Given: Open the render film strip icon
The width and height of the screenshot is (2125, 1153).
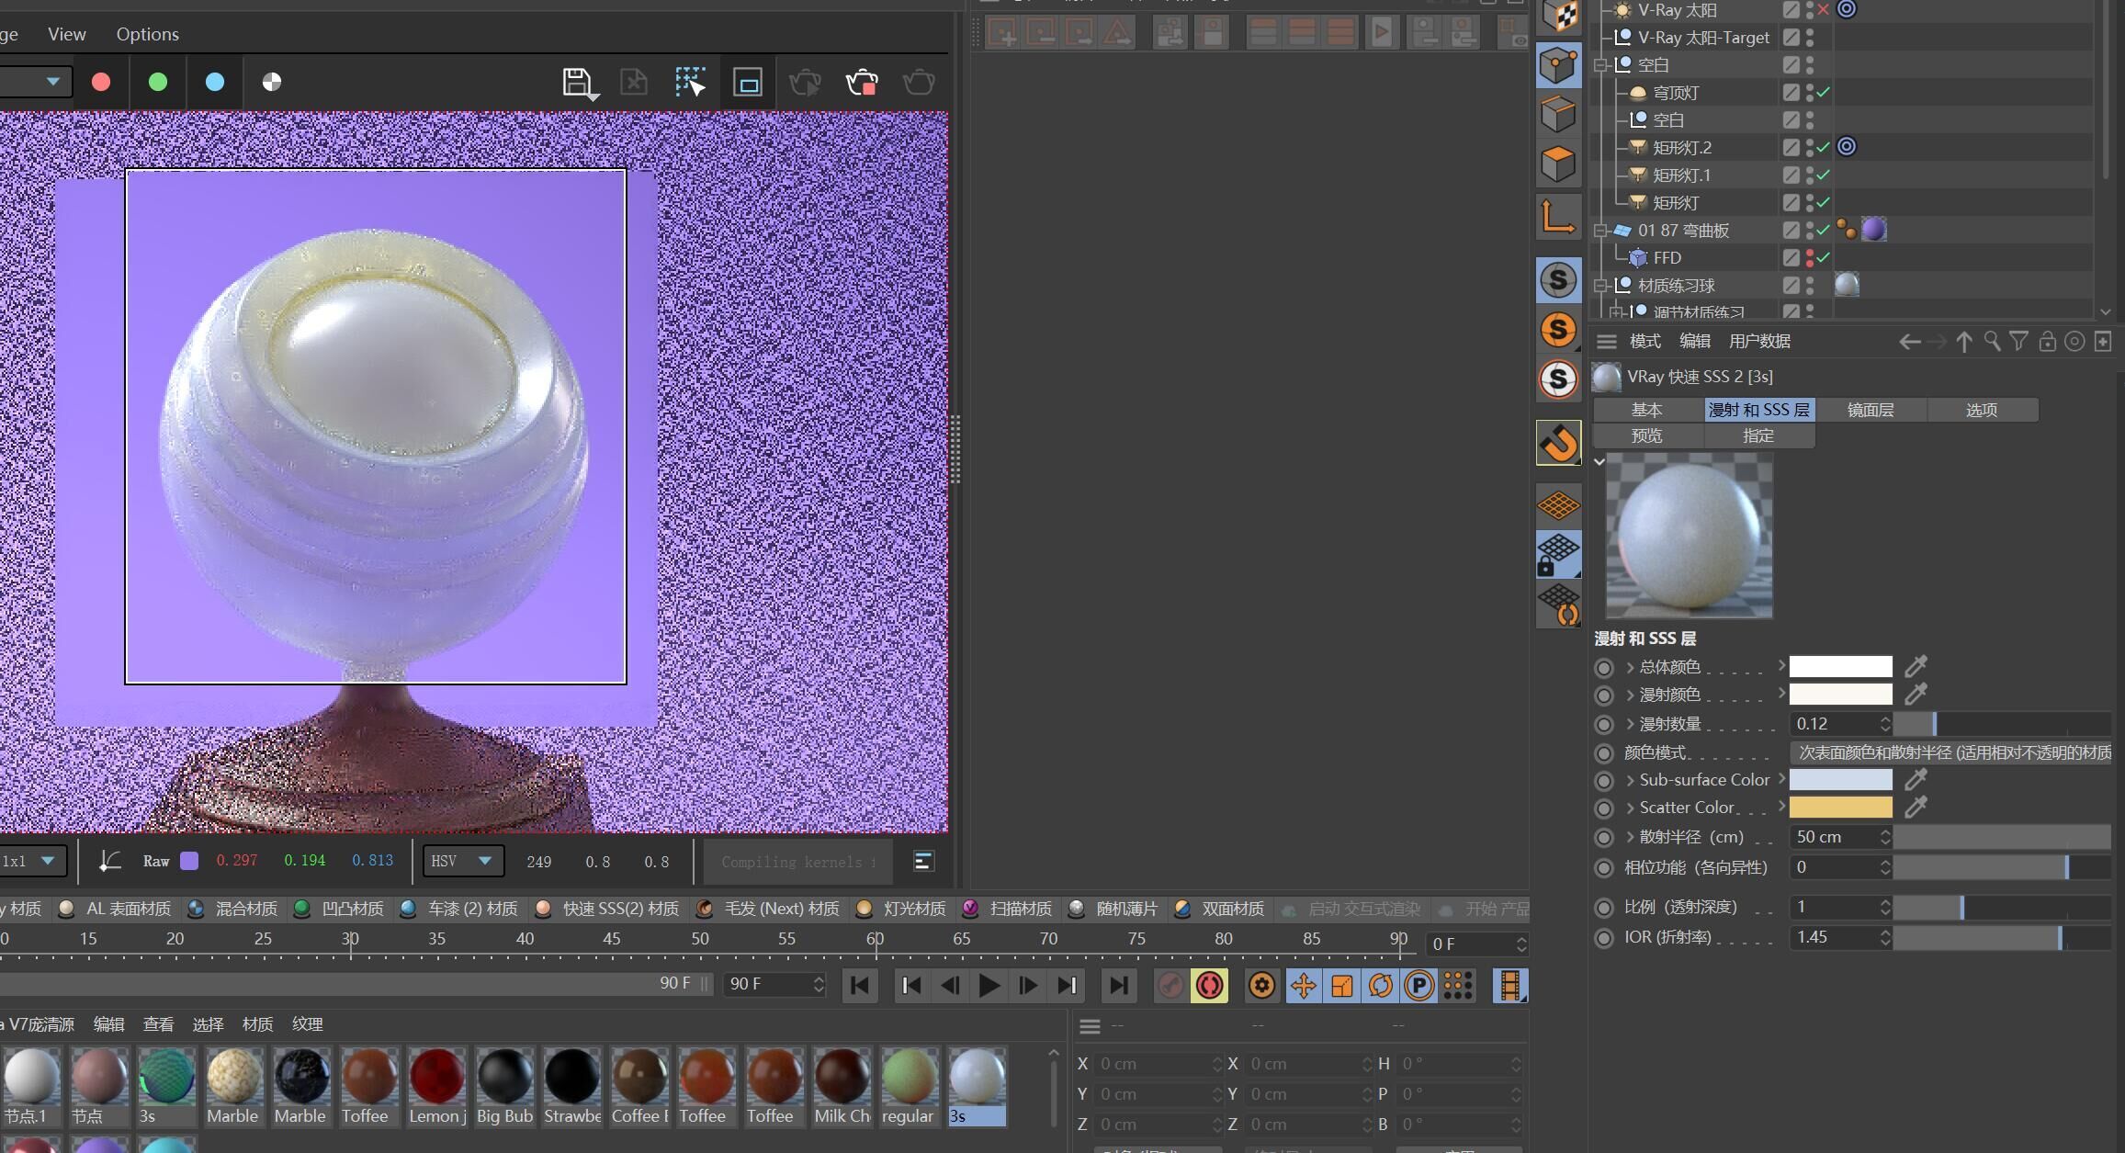Looking at the screenshot, I should (x=1509, y=985).
